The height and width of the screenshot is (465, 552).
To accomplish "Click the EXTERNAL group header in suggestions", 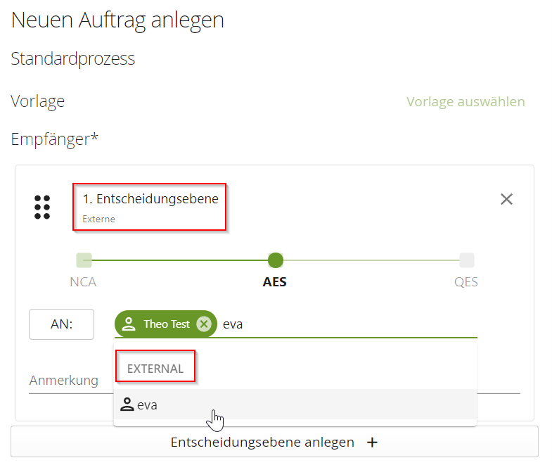I will [155, 369].
